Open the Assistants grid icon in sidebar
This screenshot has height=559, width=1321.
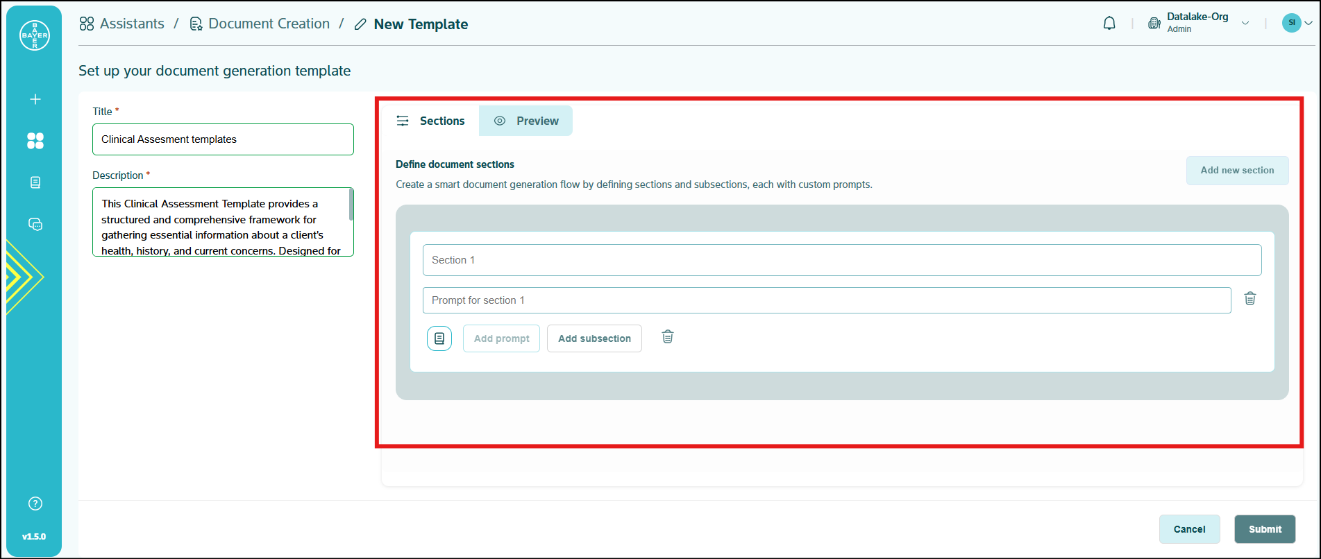click(35, 141)
